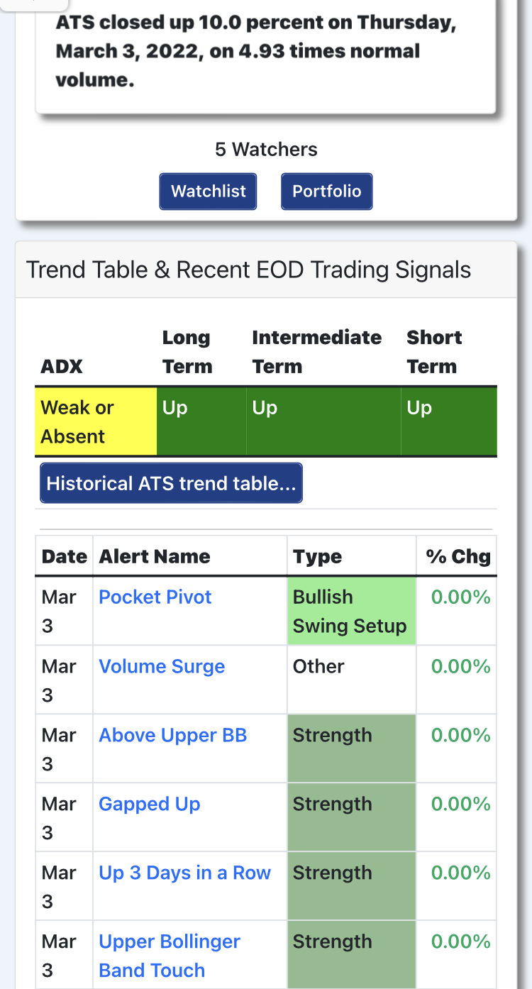This screenshot has height=989, width=532.
Task: Click the Short Term Up cell
Action: point(449,421)
